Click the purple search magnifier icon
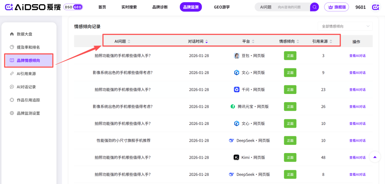 tap(314, 7)
